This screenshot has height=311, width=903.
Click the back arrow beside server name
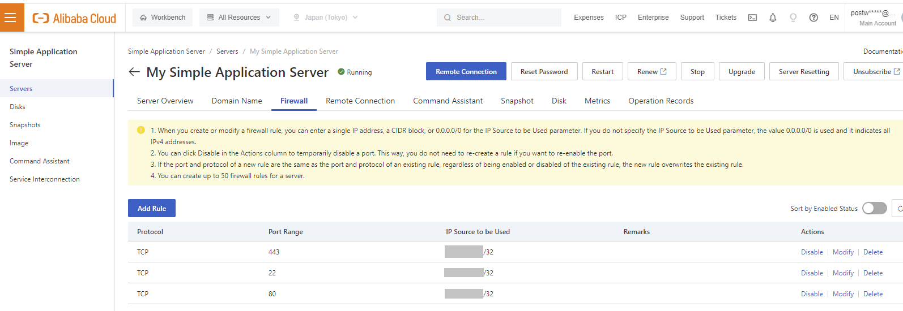[x=134, y=72]
